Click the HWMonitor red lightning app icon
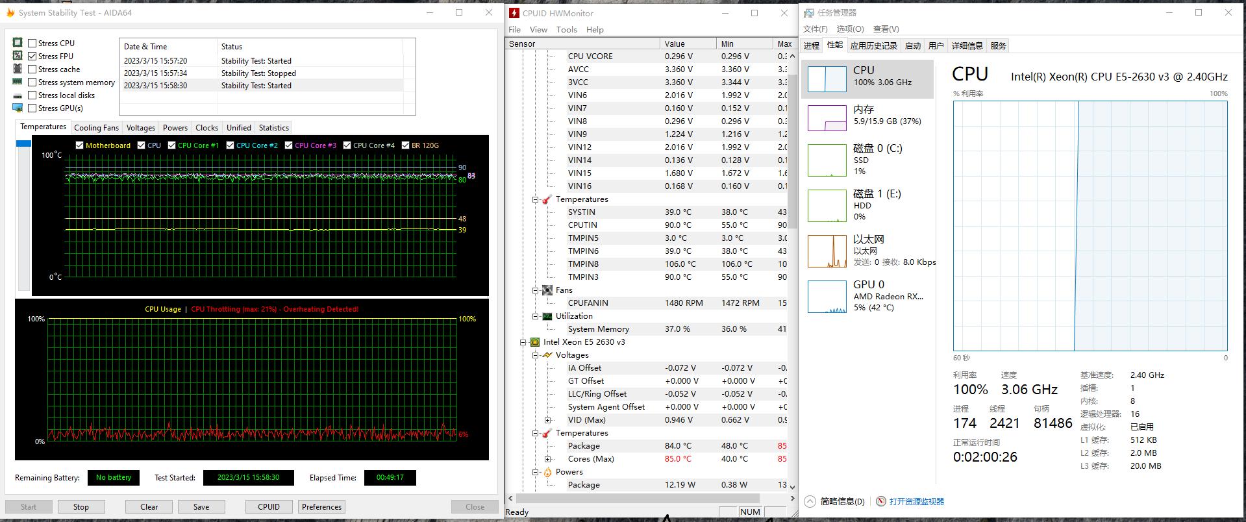Image resolution: width=1246 pixels, height=522 pixels. (x=514, y=13)
